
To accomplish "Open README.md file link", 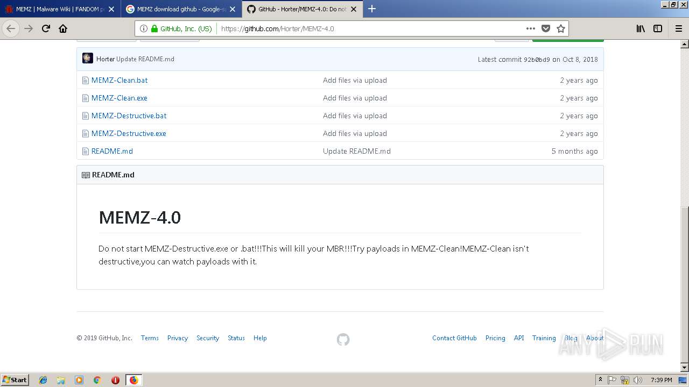I will click(x=112, y=151).
